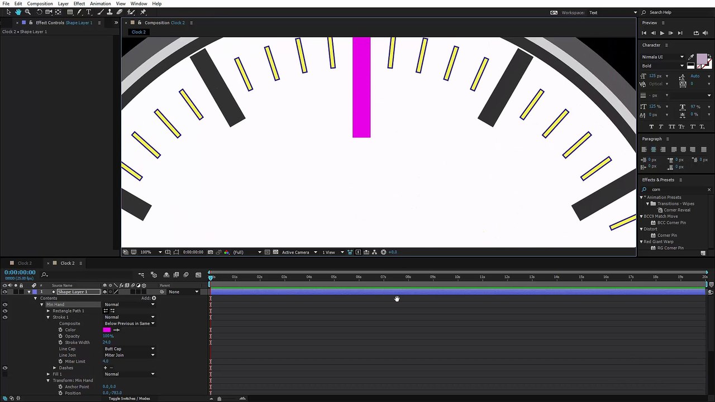The width and height of the screenshot is (715, 402).
Task: Open the Effect menu
Action: [79, 4]
